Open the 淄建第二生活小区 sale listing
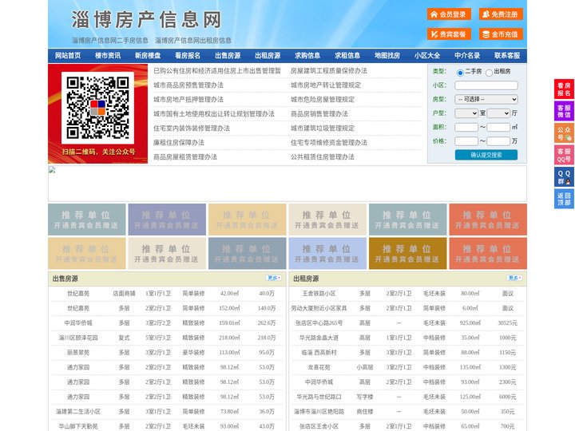This screenshot has height=431, width=575. (x=167, y=412)
